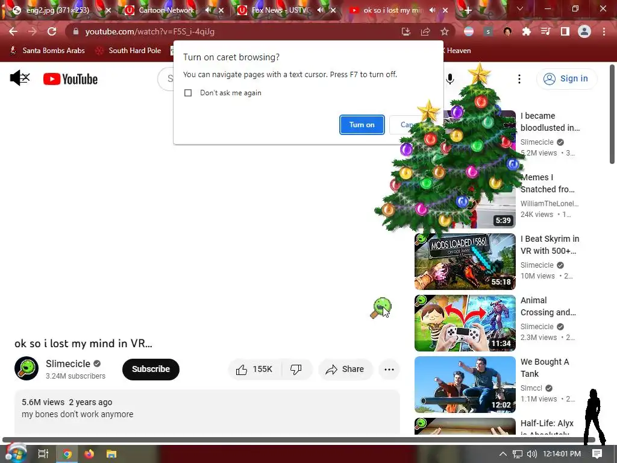Open 'I Beat Skyrim in VR' video title

(550, 245)
